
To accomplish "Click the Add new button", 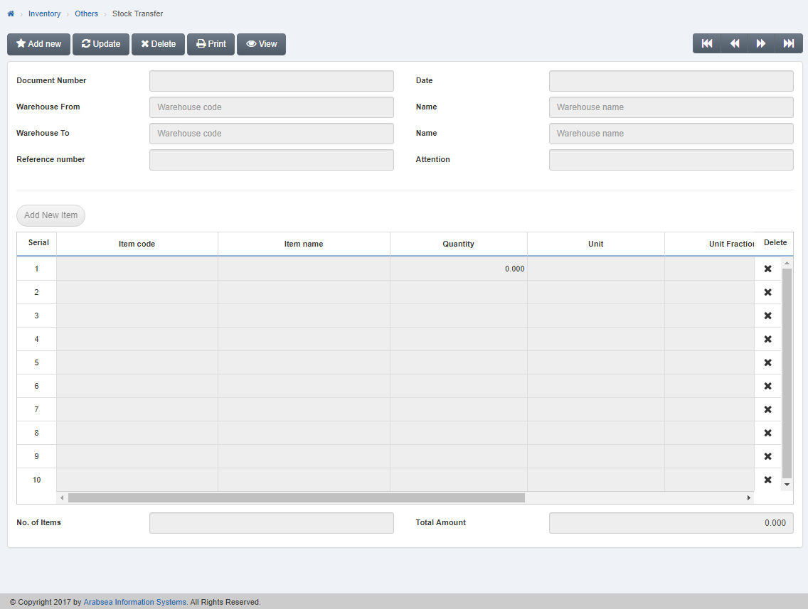I will pyautogui.click(x=38, y=44).
